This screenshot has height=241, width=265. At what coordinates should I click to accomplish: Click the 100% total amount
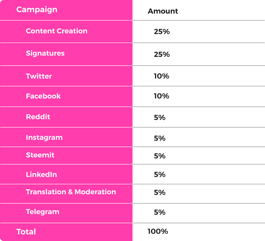(158, 231)
